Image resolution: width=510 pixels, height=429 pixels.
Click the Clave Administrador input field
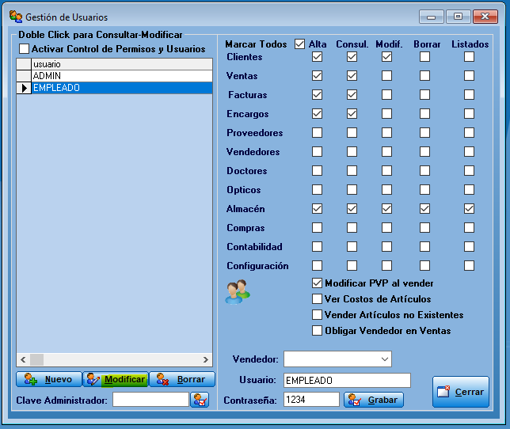click(150, 400)
